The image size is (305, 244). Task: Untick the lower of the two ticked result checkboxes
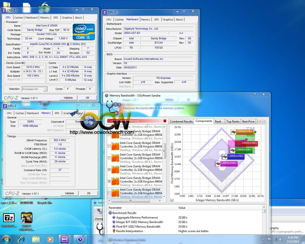tap(109, 181)
